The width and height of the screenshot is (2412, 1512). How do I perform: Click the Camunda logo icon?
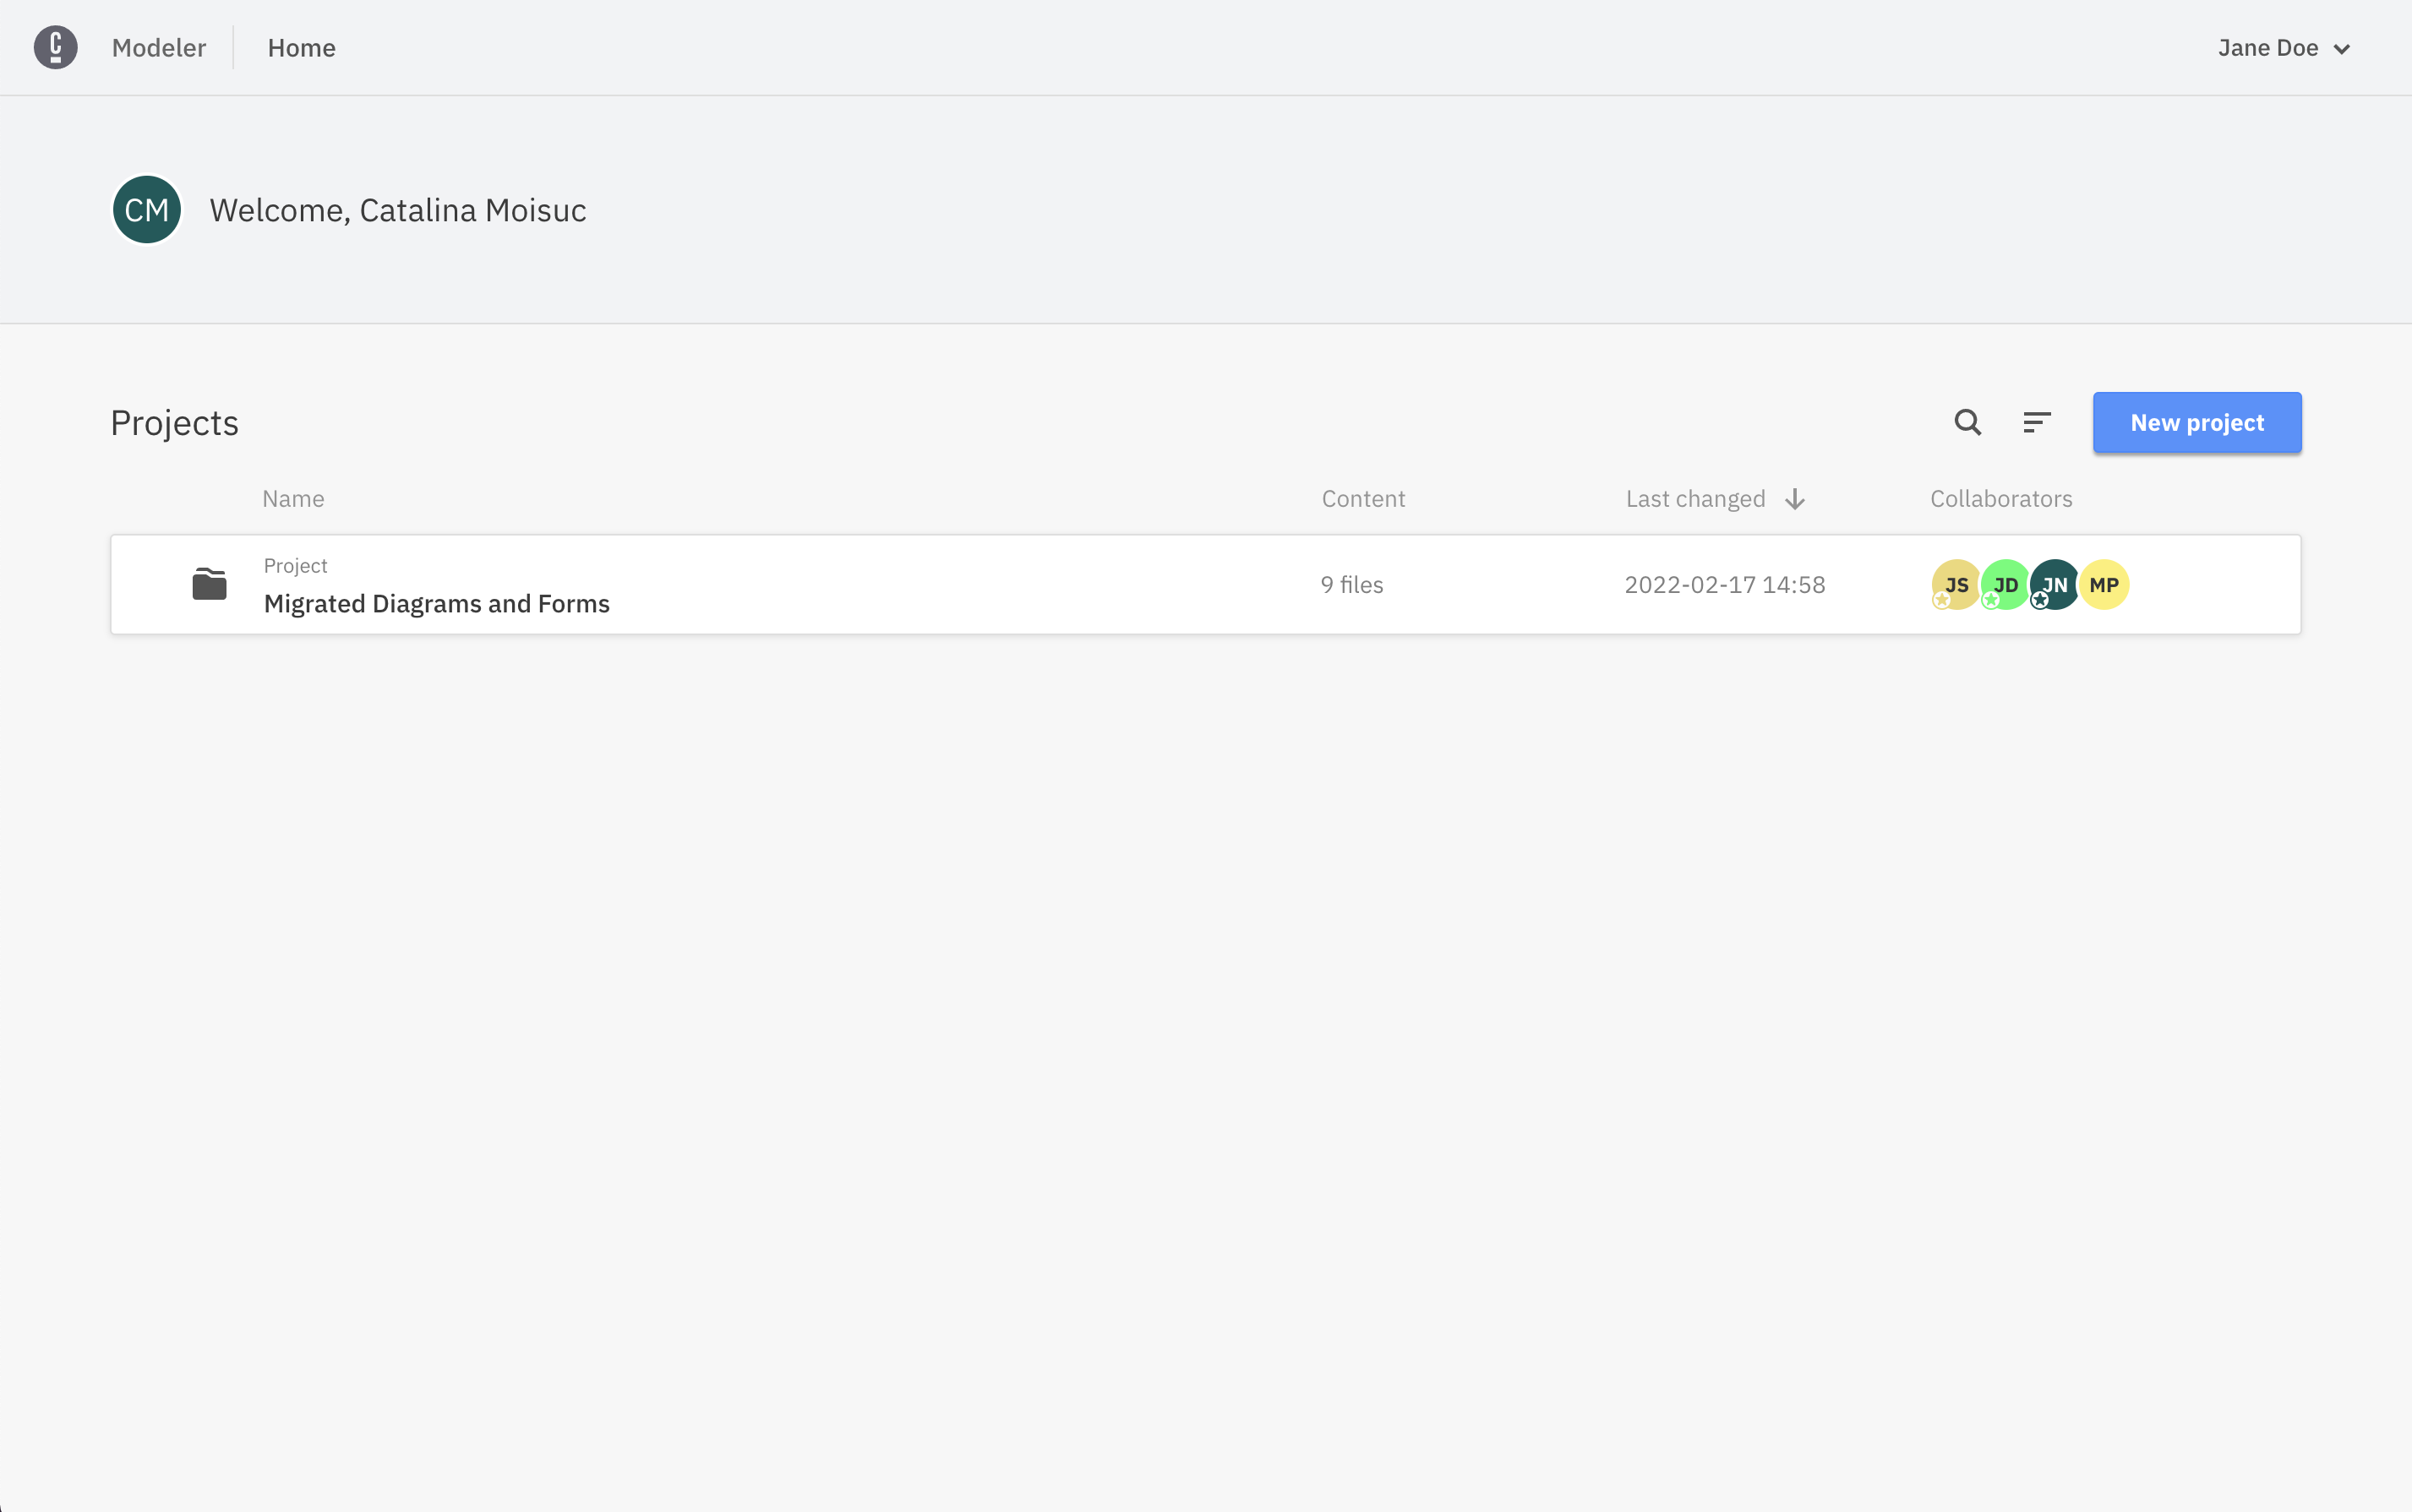[x=55, y=47]
